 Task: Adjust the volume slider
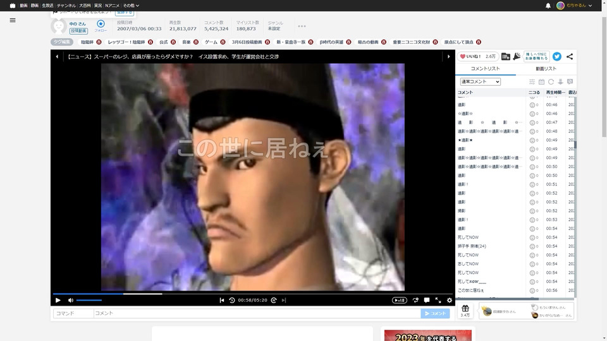[x=89, y=300]
